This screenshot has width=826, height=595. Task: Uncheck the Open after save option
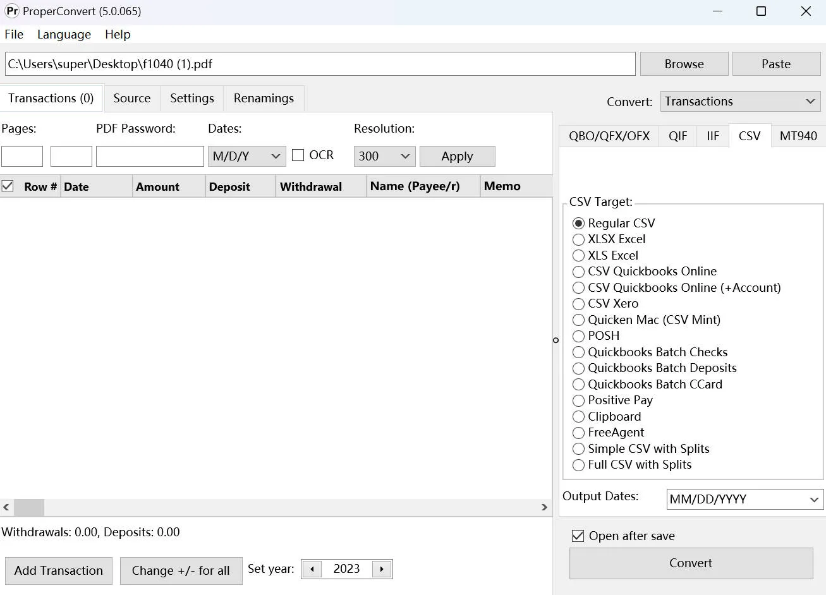click(578, 536)
